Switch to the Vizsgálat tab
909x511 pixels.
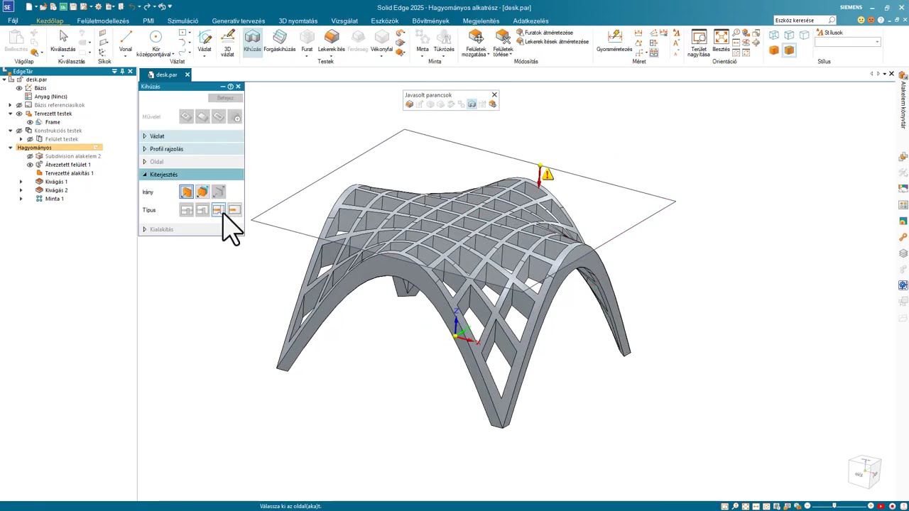[x=344, y=21]
